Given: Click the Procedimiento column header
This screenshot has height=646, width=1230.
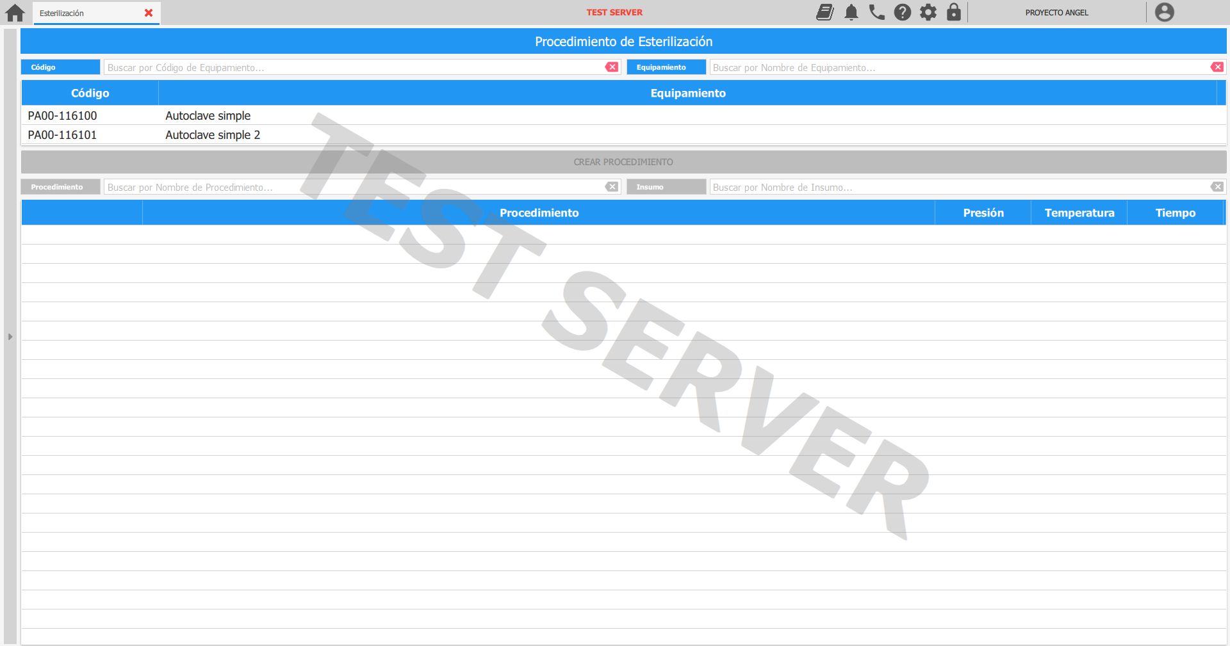Looking at the screenshot, I should [538, 213].
